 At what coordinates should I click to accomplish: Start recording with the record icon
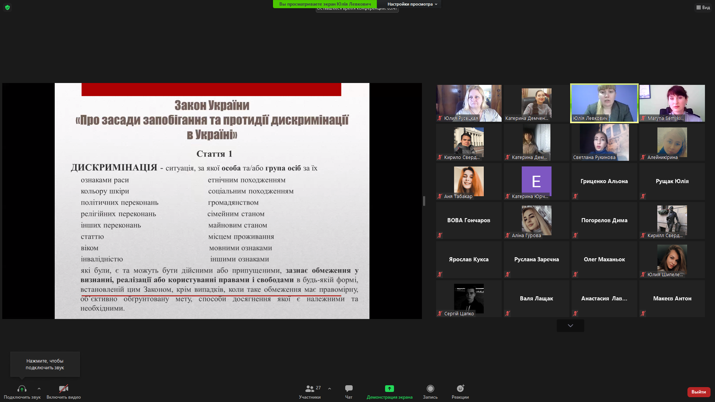point(430,389)
